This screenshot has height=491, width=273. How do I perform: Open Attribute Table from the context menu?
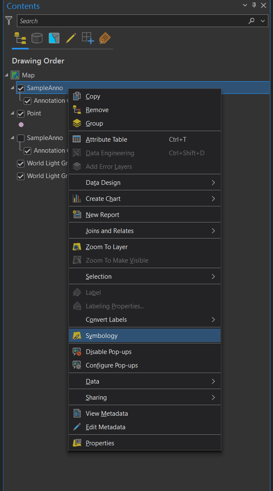(106, 139)
